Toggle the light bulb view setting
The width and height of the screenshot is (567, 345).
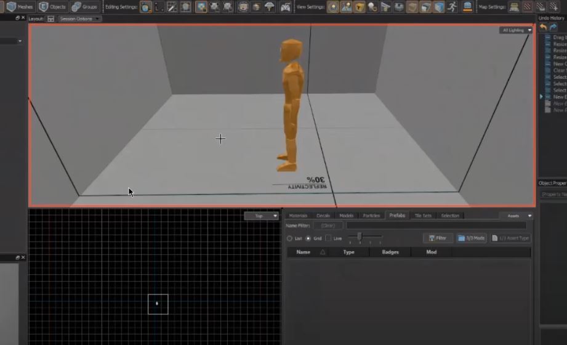pos(333,7)
